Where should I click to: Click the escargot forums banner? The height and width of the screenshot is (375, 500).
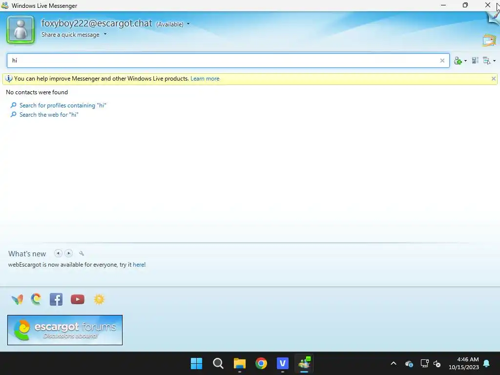pyautogui.click(x=65, y=330)
